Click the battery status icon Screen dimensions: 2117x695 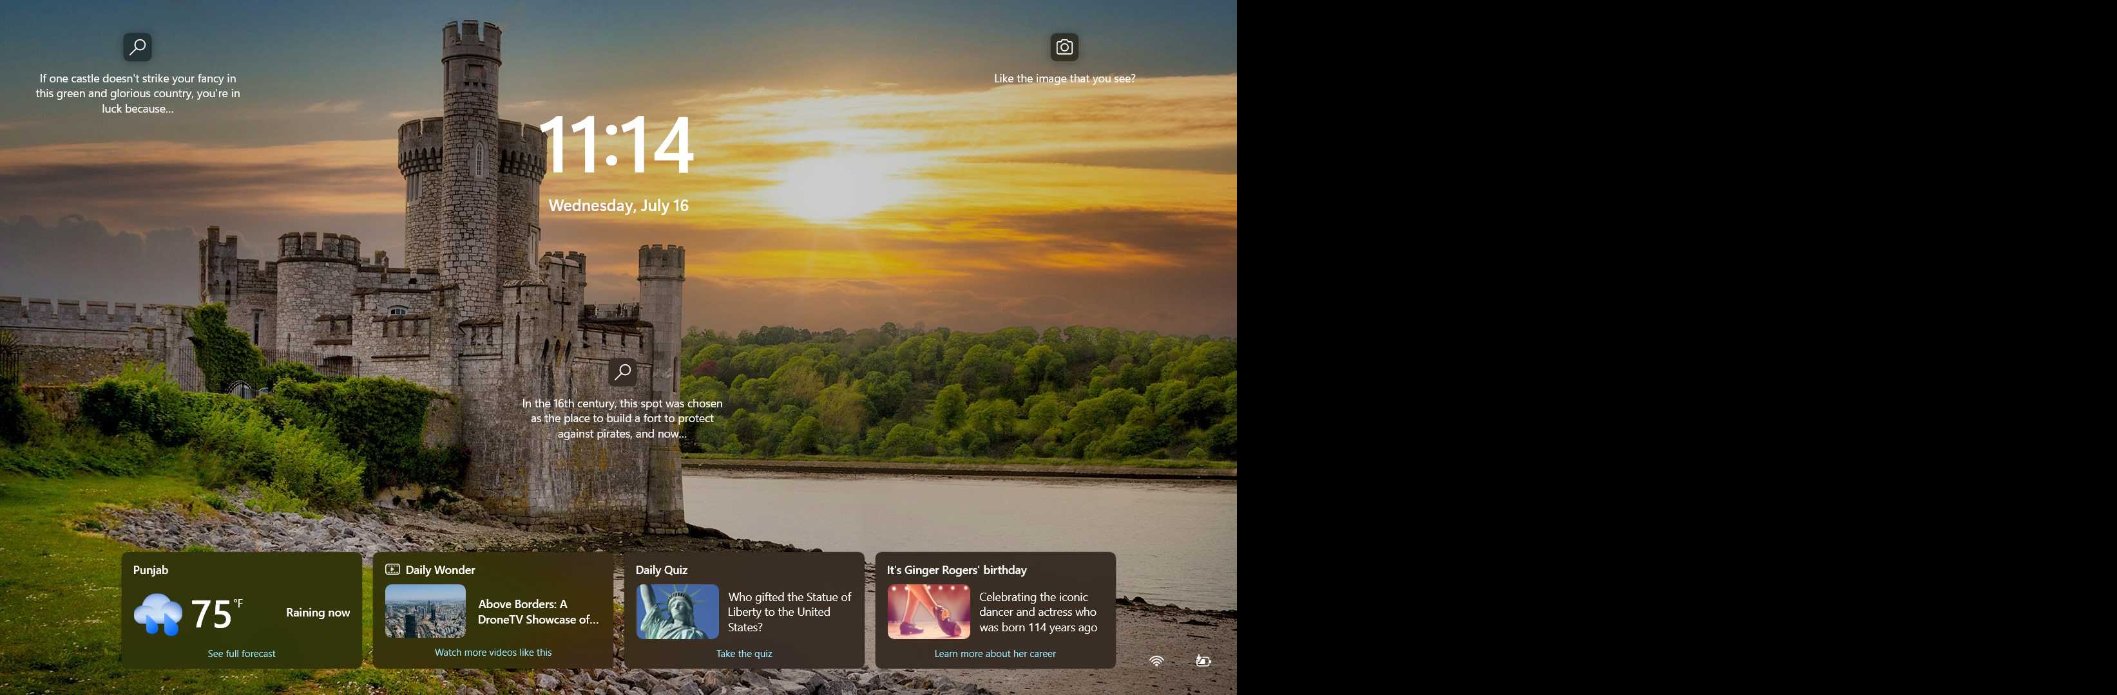coord(1203,660)
